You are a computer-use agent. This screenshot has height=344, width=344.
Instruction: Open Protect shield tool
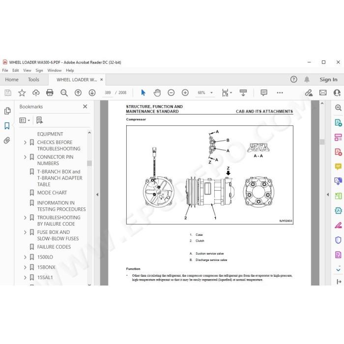tap(338, 240)
